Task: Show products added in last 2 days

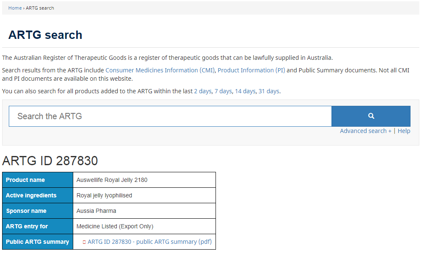Action: (x=203, y=91)
